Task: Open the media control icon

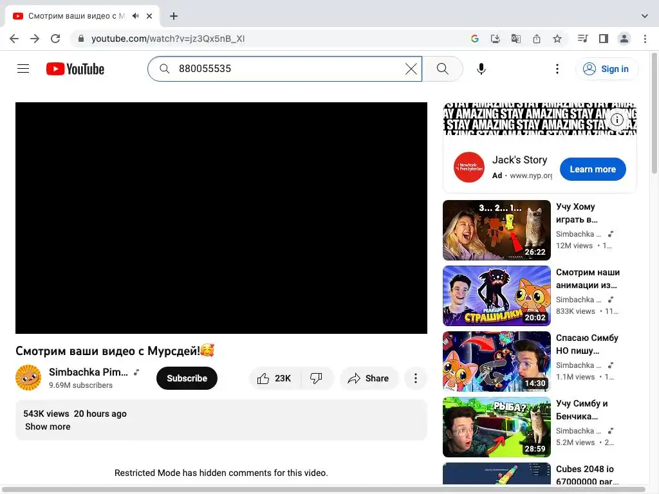Action: [x=582, y=39]
